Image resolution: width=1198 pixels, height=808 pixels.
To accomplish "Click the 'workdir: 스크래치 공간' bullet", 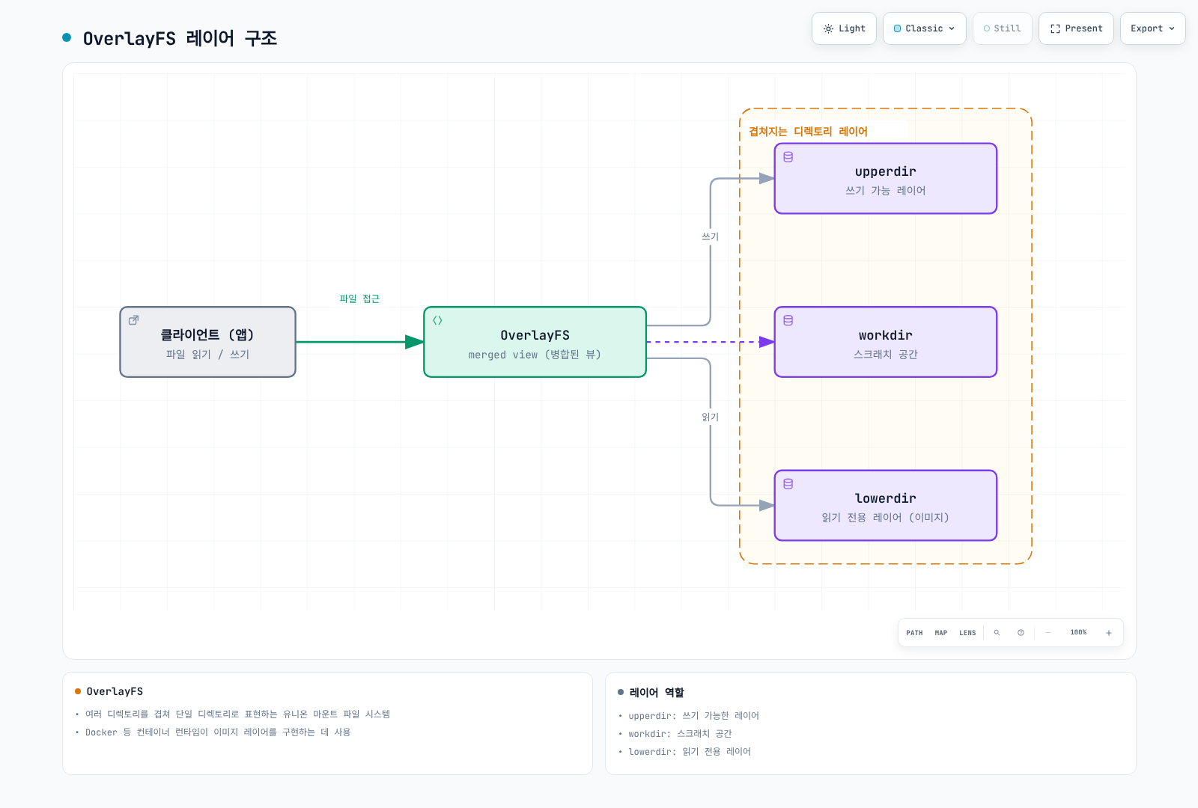I will tap(681, 734).
